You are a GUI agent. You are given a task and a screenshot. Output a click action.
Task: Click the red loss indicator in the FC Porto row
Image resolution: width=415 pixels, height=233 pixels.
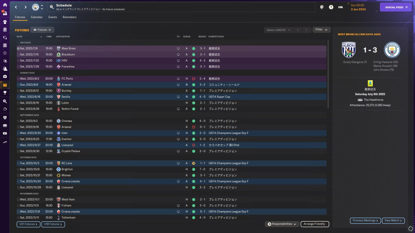coord(194,79)
